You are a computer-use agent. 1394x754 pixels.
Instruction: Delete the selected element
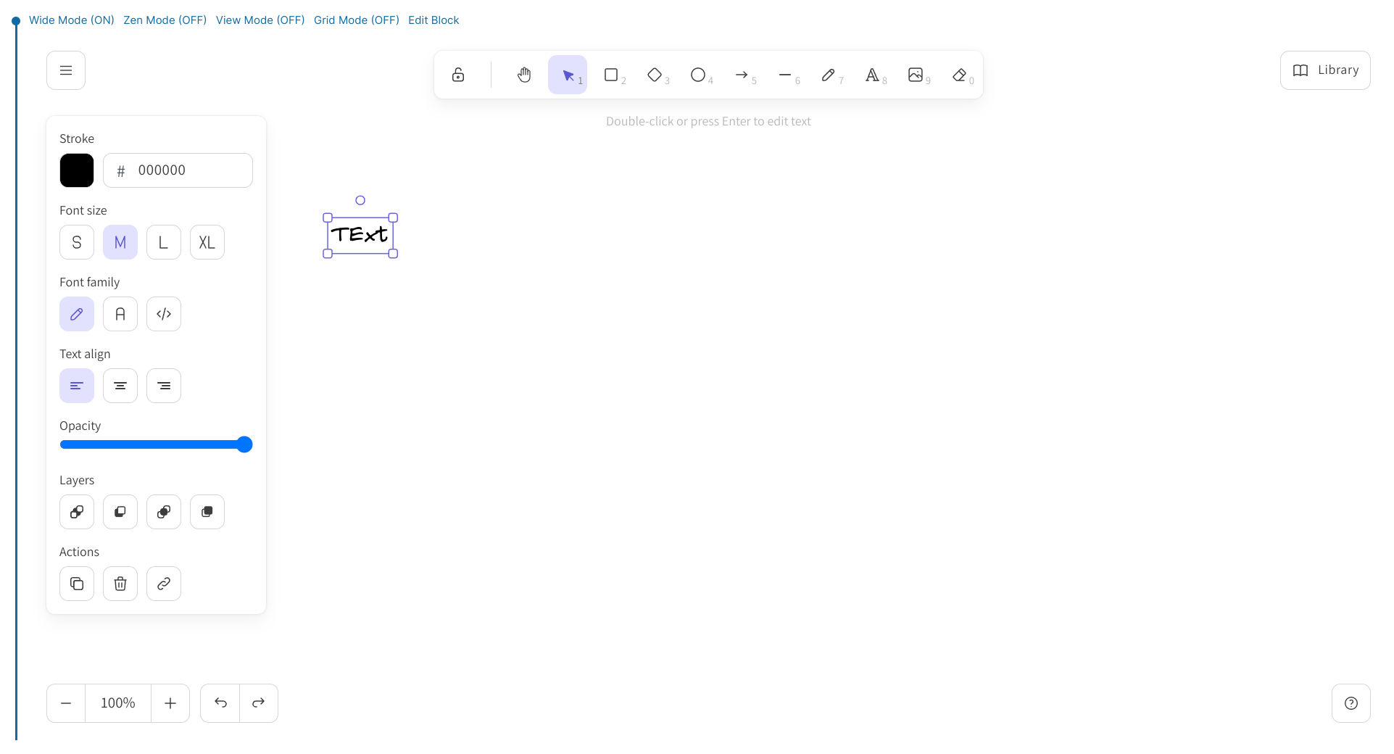pyautogui.click(x=120, y=584)
